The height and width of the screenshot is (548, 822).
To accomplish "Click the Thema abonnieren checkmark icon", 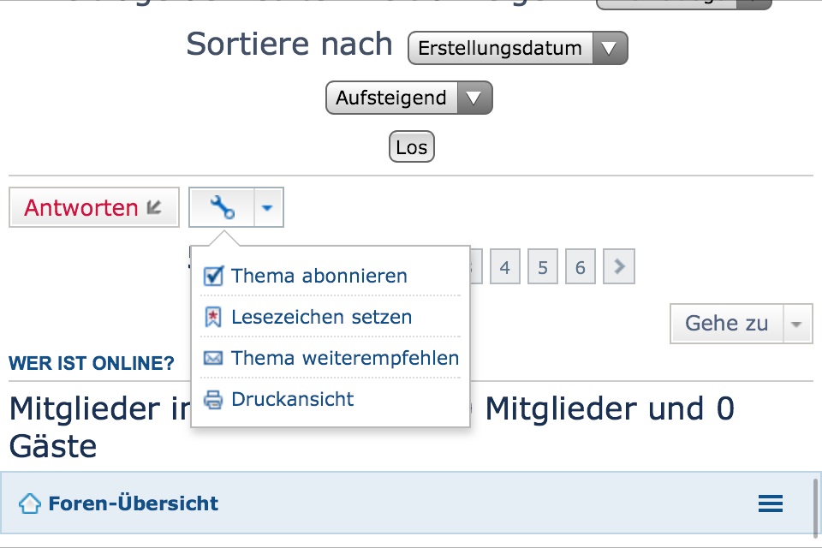I will pyautogui.click(x=212, y=277).
